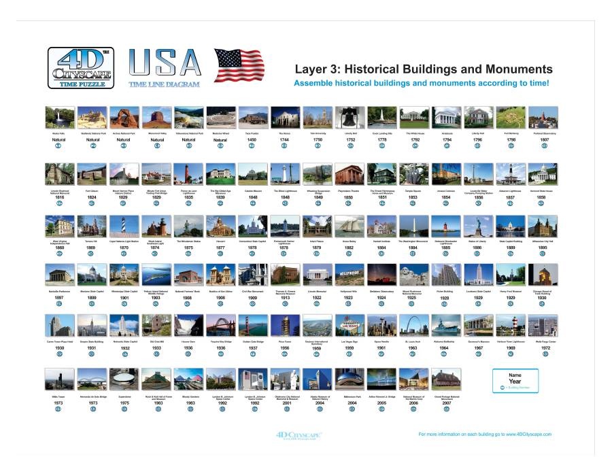Click the numbered marker under year 1816
The image size is (612, 476).
(x=59, y=203)
